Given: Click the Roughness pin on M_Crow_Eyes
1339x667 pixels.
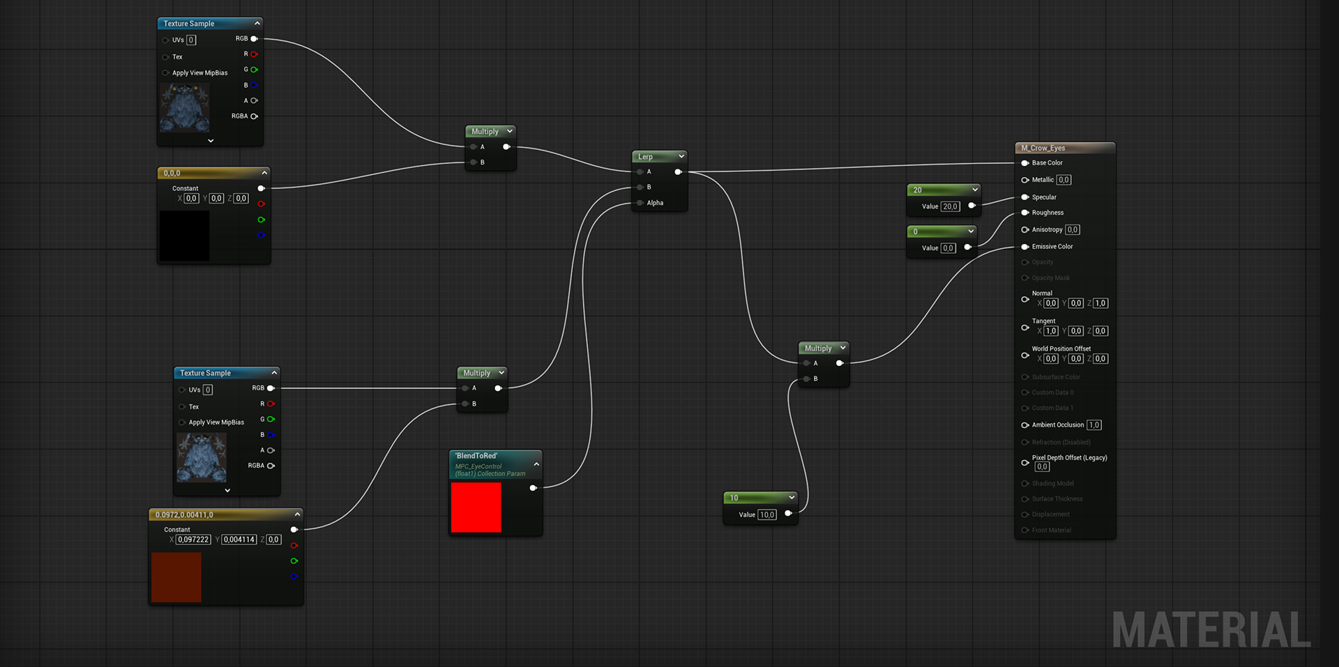Looking at the screenshot, I should (1024, 213).
